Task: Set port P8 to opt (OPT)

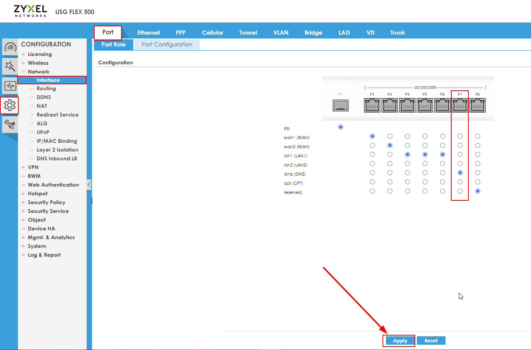Action: tap(478, 182)
